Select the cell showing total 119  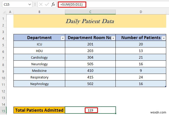(90, 110)
